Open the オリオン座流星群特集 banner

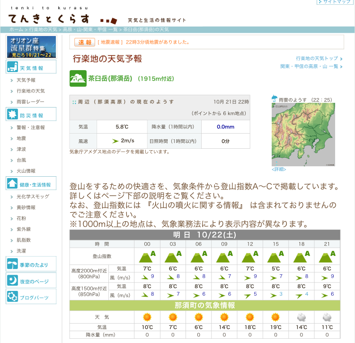click(31, 47)
